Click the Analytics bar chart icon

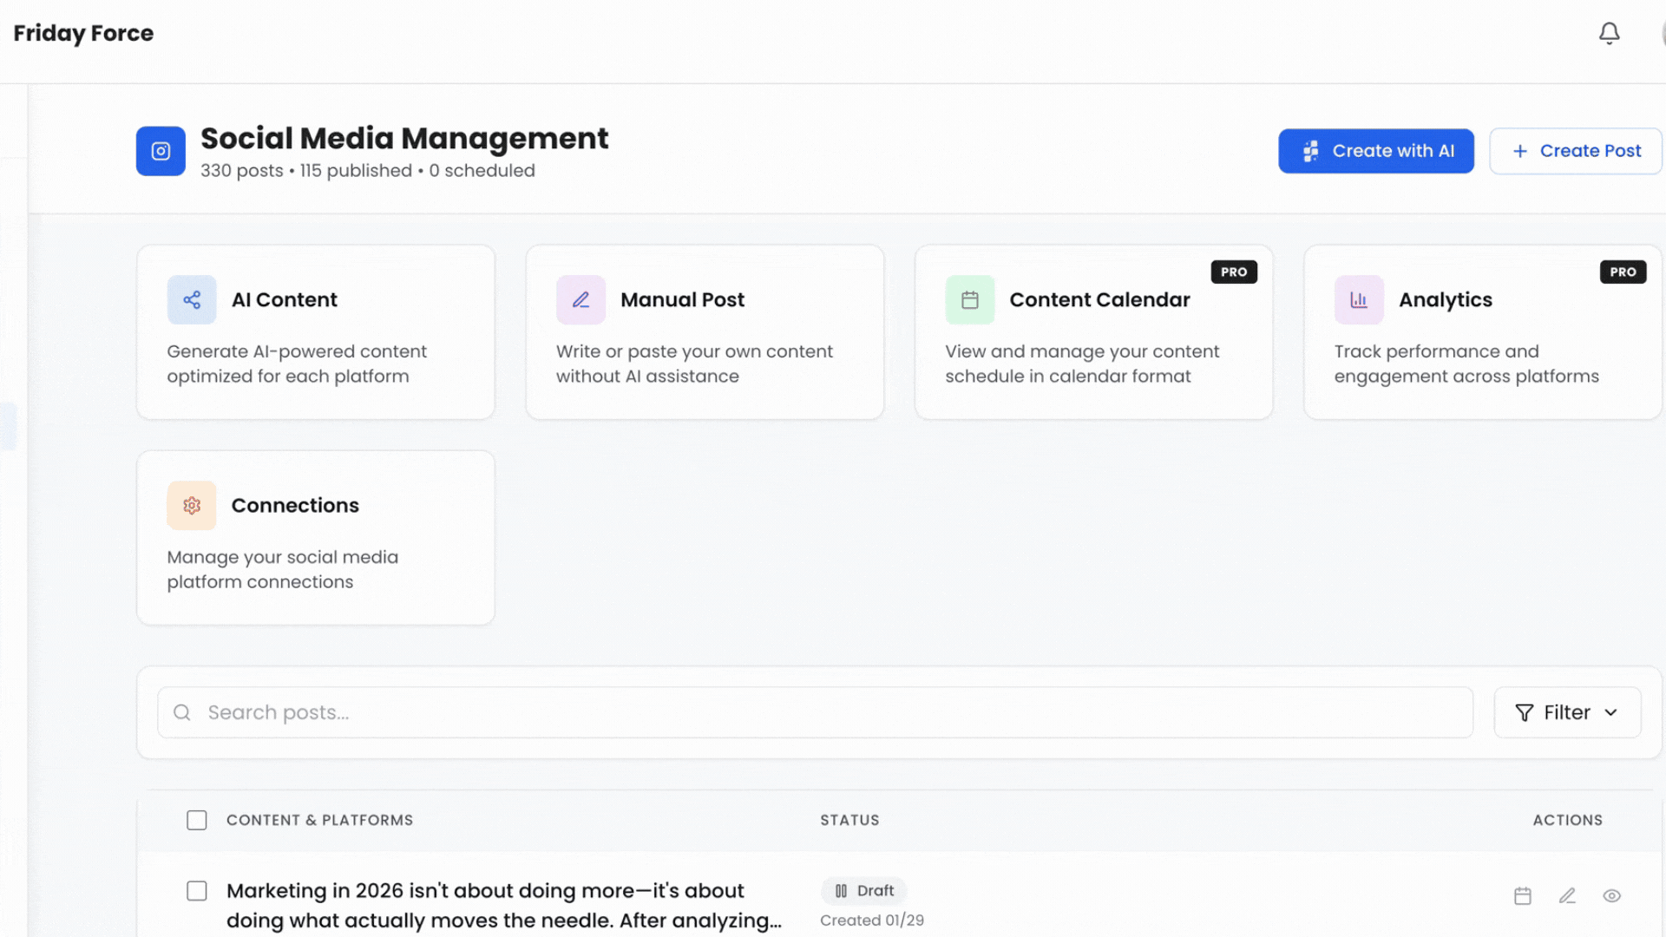tap(1358, 299)
